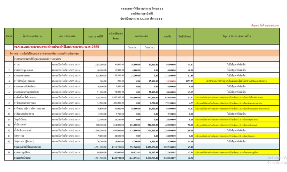This screenshot has height=172, width=287.
Task: Select the 1,956,800.00 allocation cell
Action: 116,97
